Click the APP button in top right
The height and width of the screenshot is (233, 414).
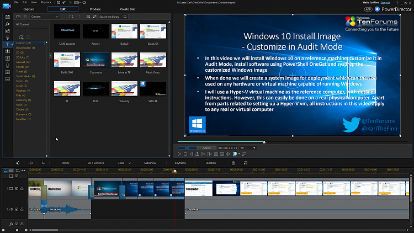point(368,9)
